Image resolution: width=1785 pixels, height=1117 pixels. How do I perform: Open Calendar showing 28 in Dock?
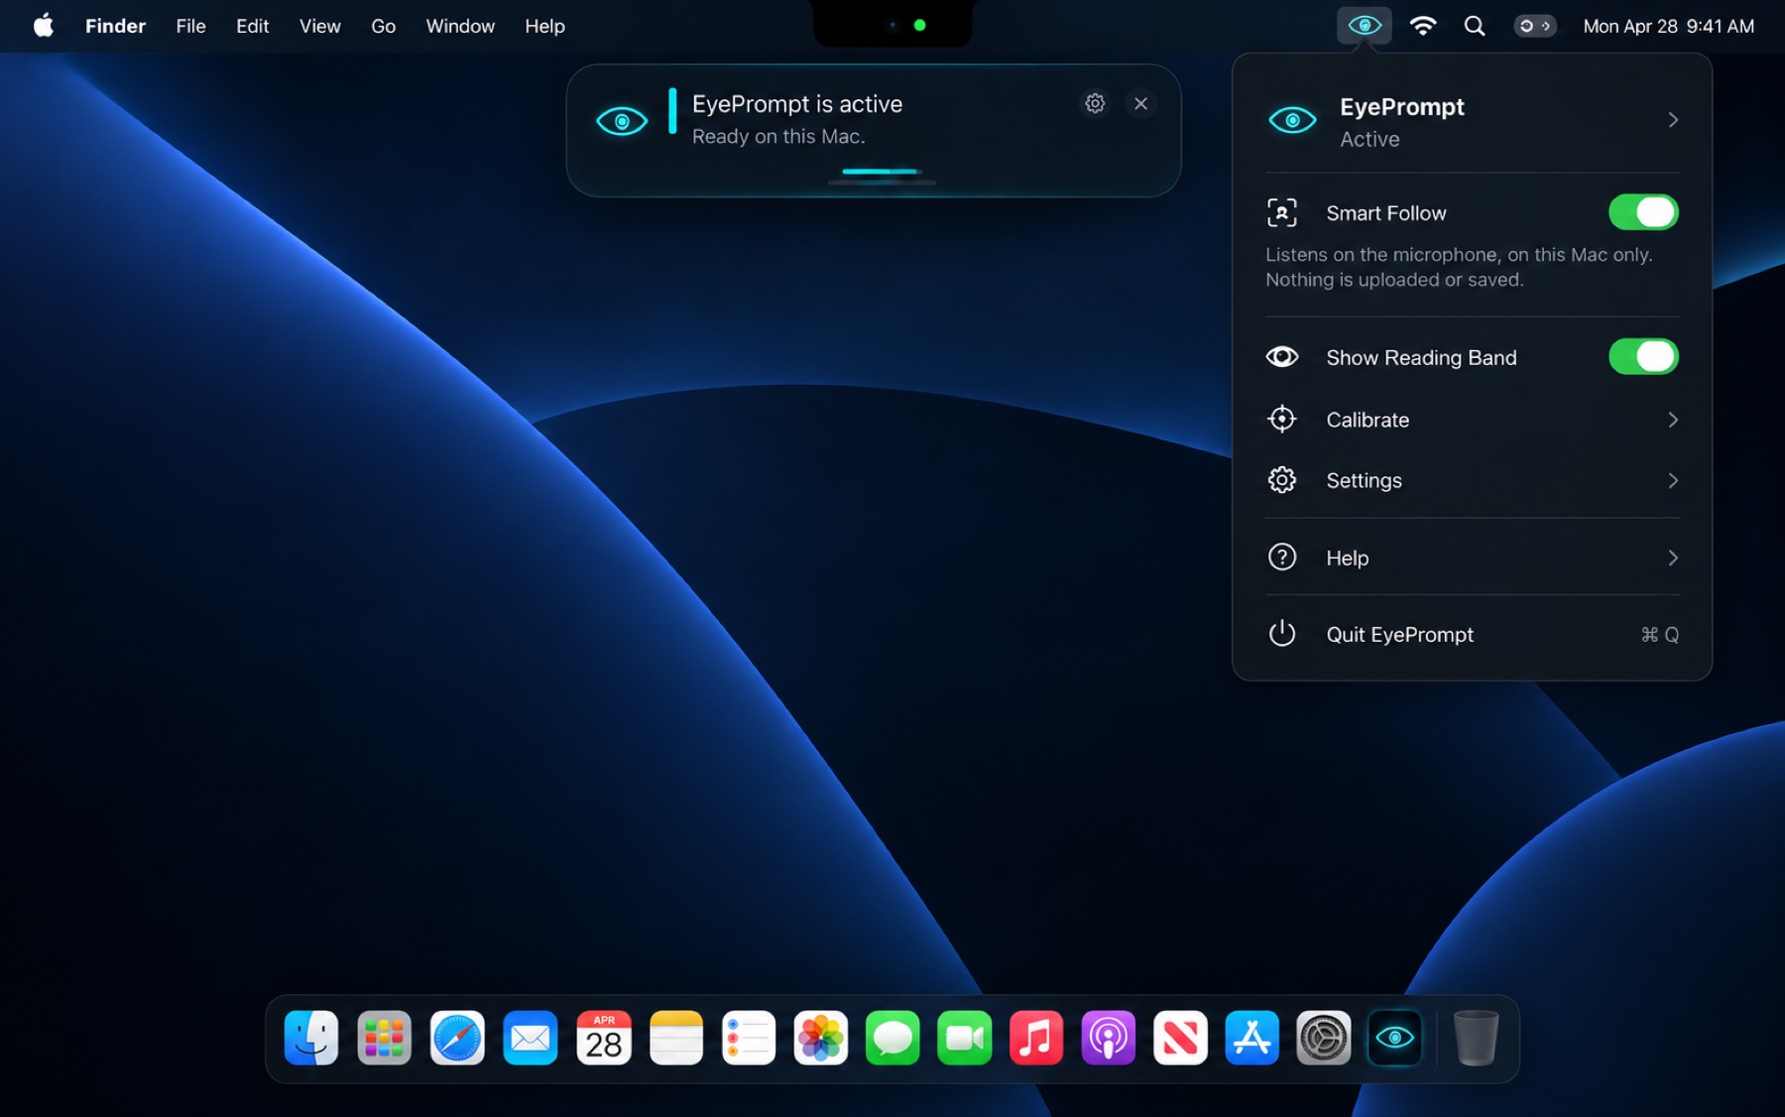pyautogui.click(x=604, y=1039)
